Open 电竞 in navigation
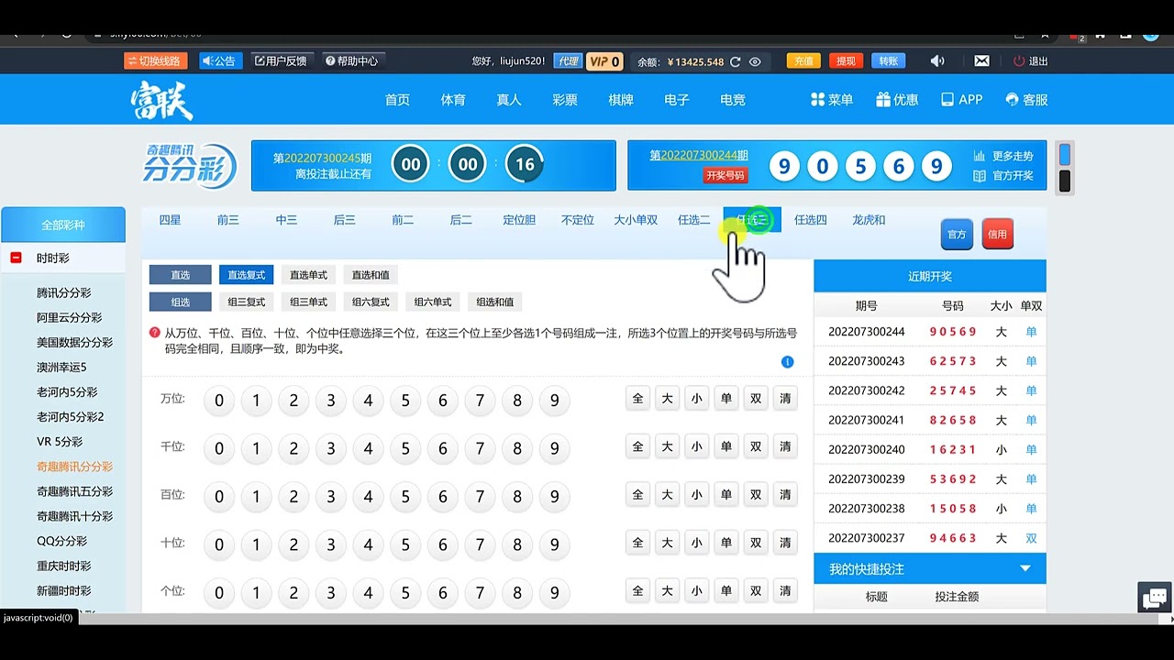1174x660 pixels. click(x=733, y=100)
